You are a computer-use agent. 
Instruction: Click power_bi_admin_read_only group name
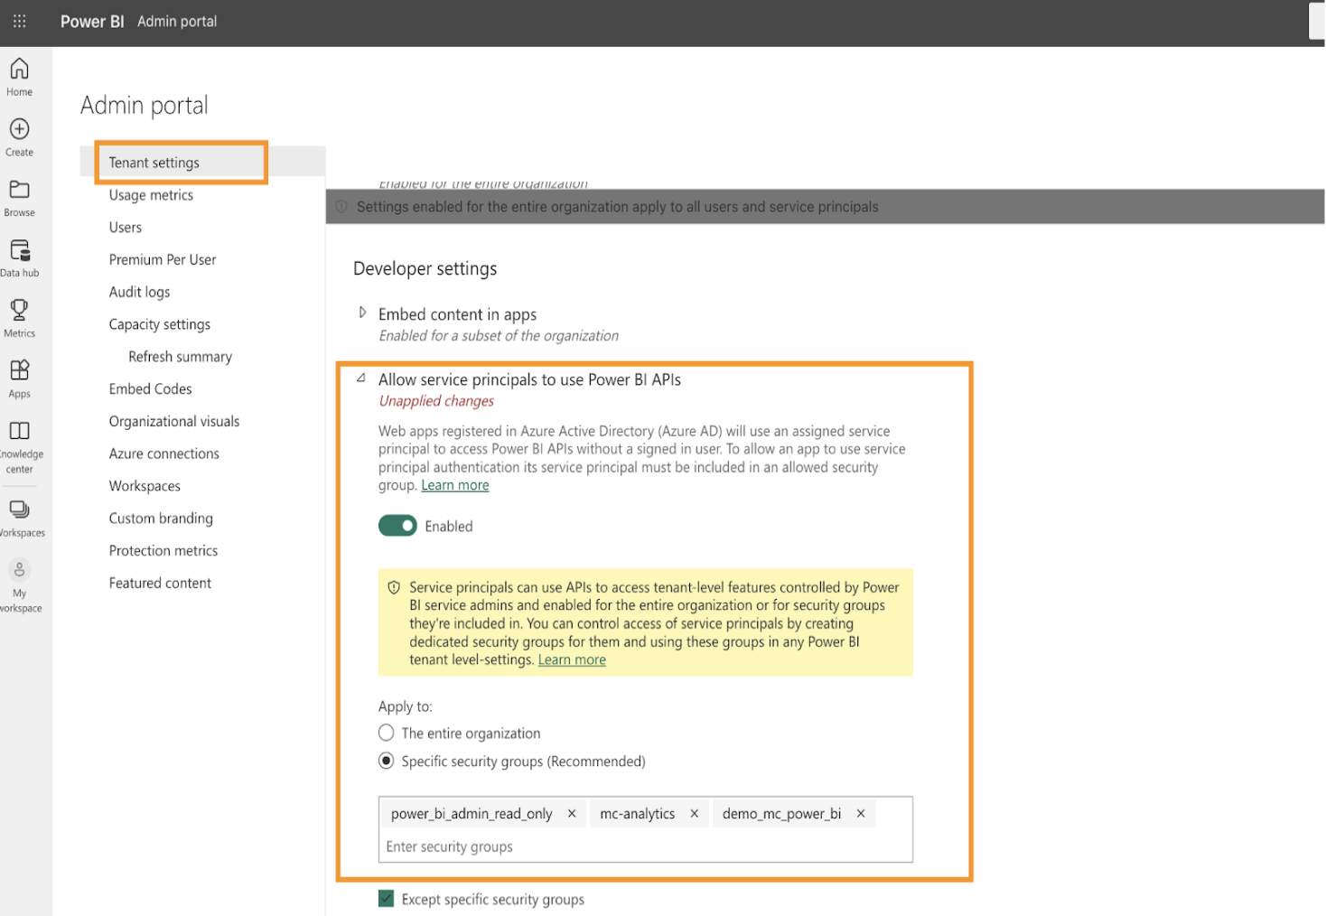[472, 814]
